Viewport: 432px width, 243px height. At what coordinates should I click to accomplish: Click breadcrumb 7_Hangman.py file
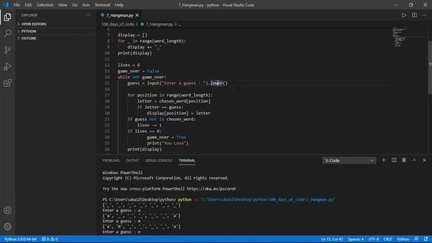[159, 24]
